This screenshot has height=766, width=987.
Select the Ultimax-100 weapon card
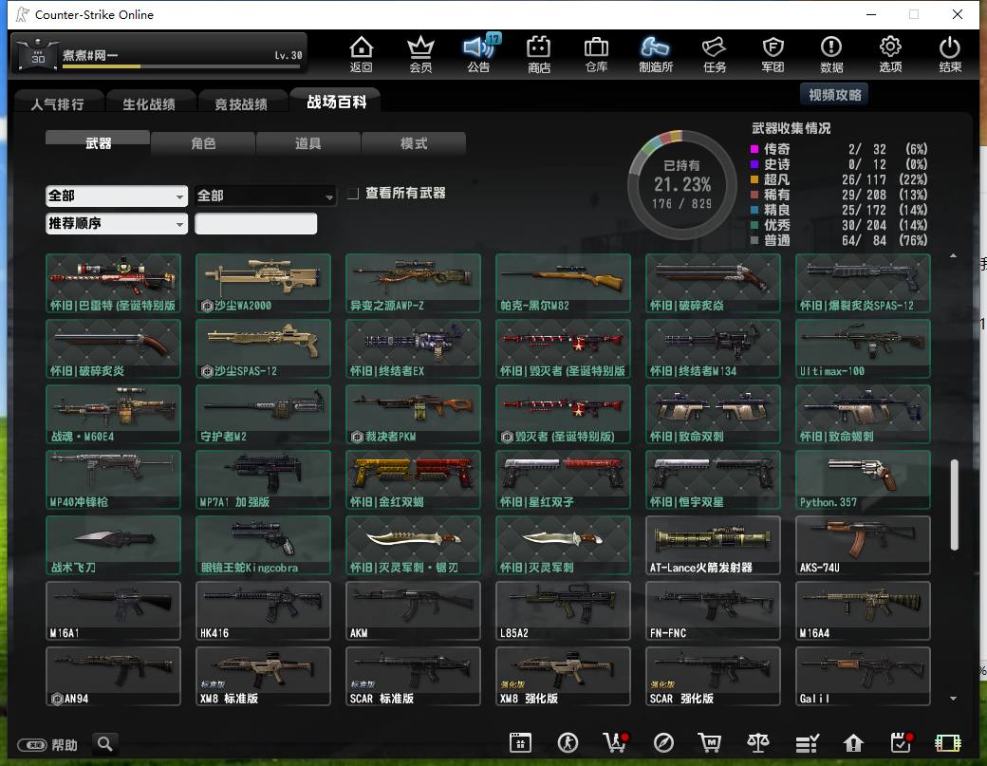tap(863, 348)
